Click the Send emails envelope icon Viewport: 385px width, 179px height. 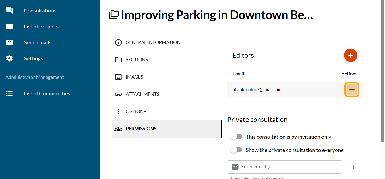9,42
